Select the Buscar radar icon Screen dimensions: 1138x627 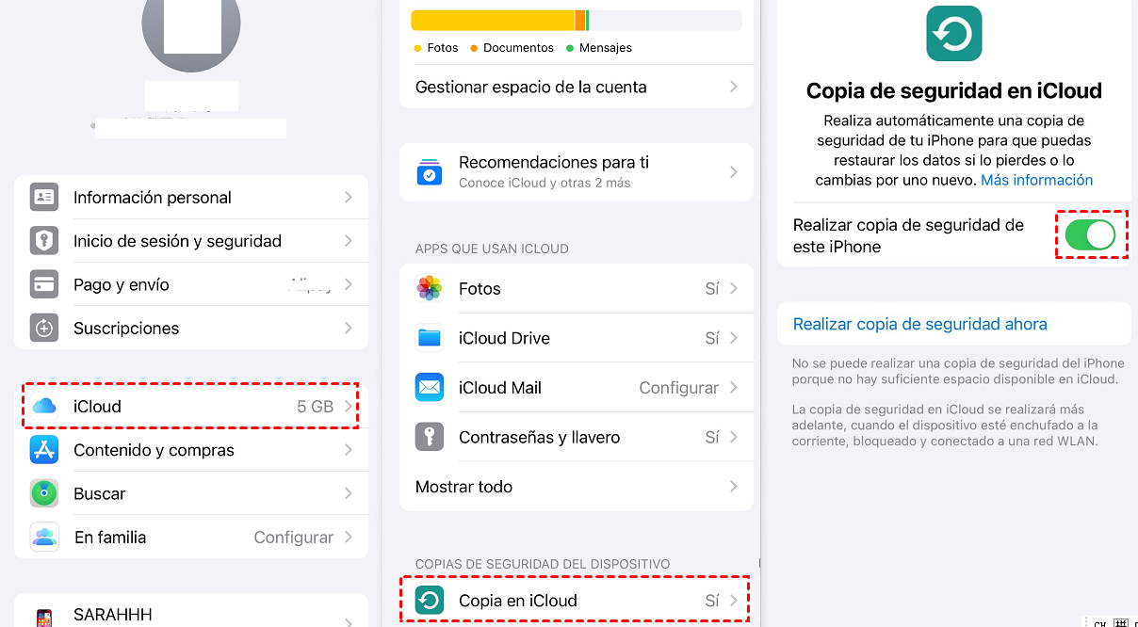click(44, 492)
